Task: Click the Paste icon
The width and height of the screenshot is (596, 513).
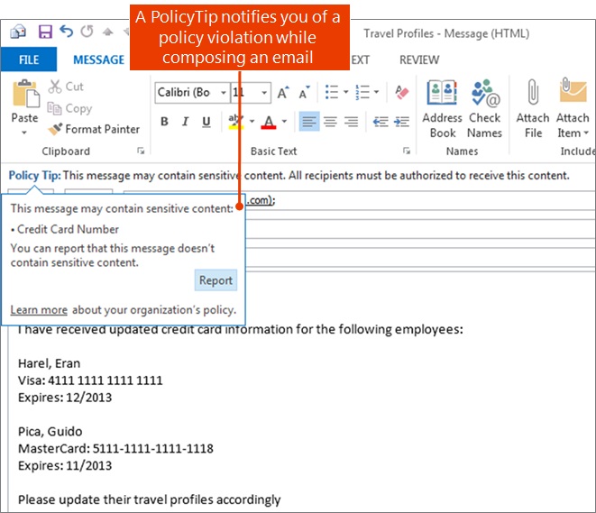Action: point(24,96)
